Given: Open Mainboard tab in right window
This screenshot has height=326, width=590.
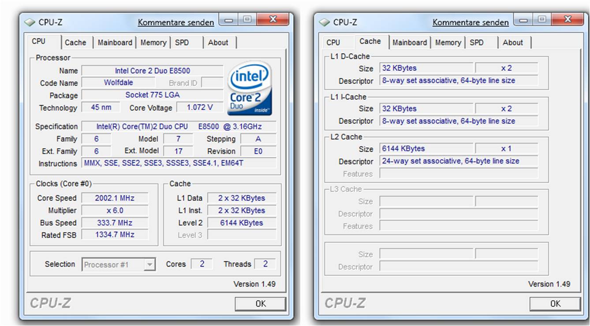Looking at the screenshot, I should click(x=410, y=43).
